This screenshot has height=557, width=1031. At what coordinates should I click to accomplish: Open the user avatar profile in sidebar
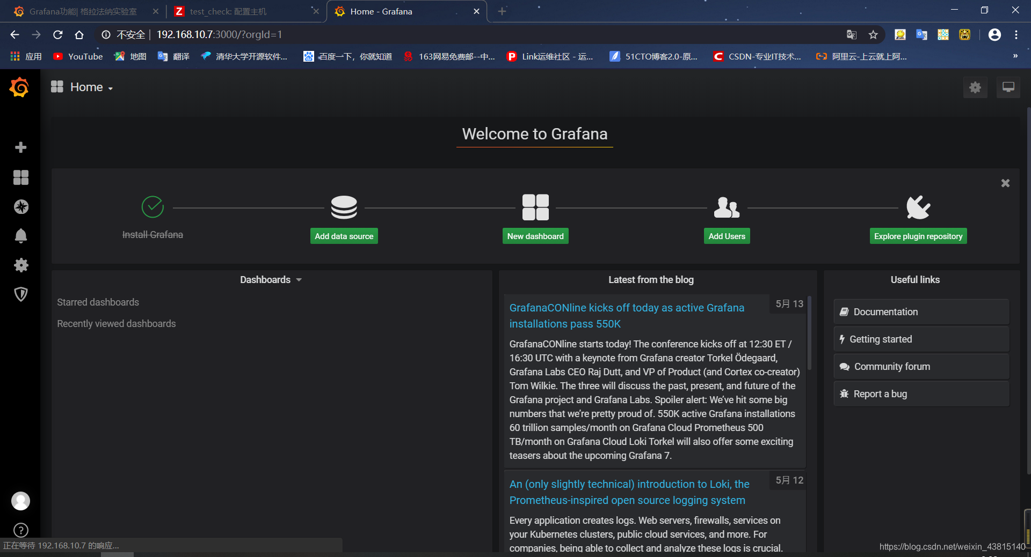tap(21, 501)
